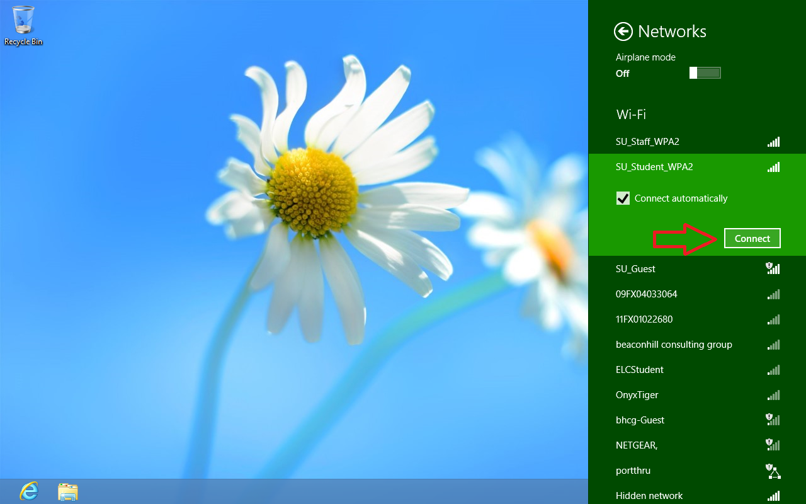806x504 pixels.
Task: Click the Hidden network signal bars icon
Action: coord(773,496)
